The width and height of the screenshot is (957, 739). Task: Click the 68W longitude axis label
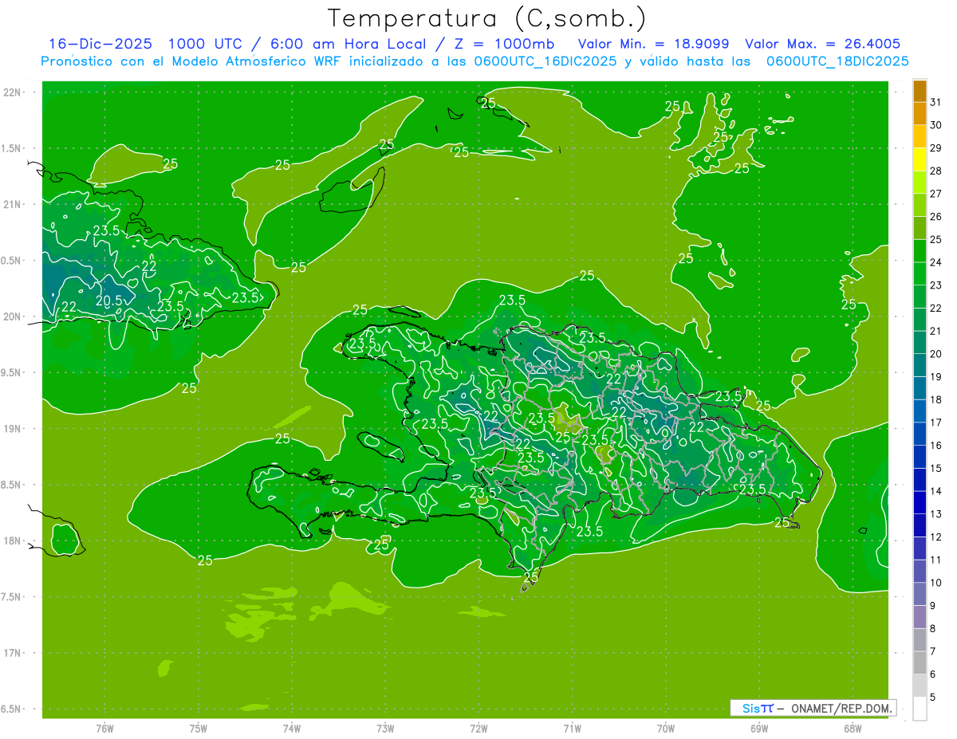click(x=853, y=728)
